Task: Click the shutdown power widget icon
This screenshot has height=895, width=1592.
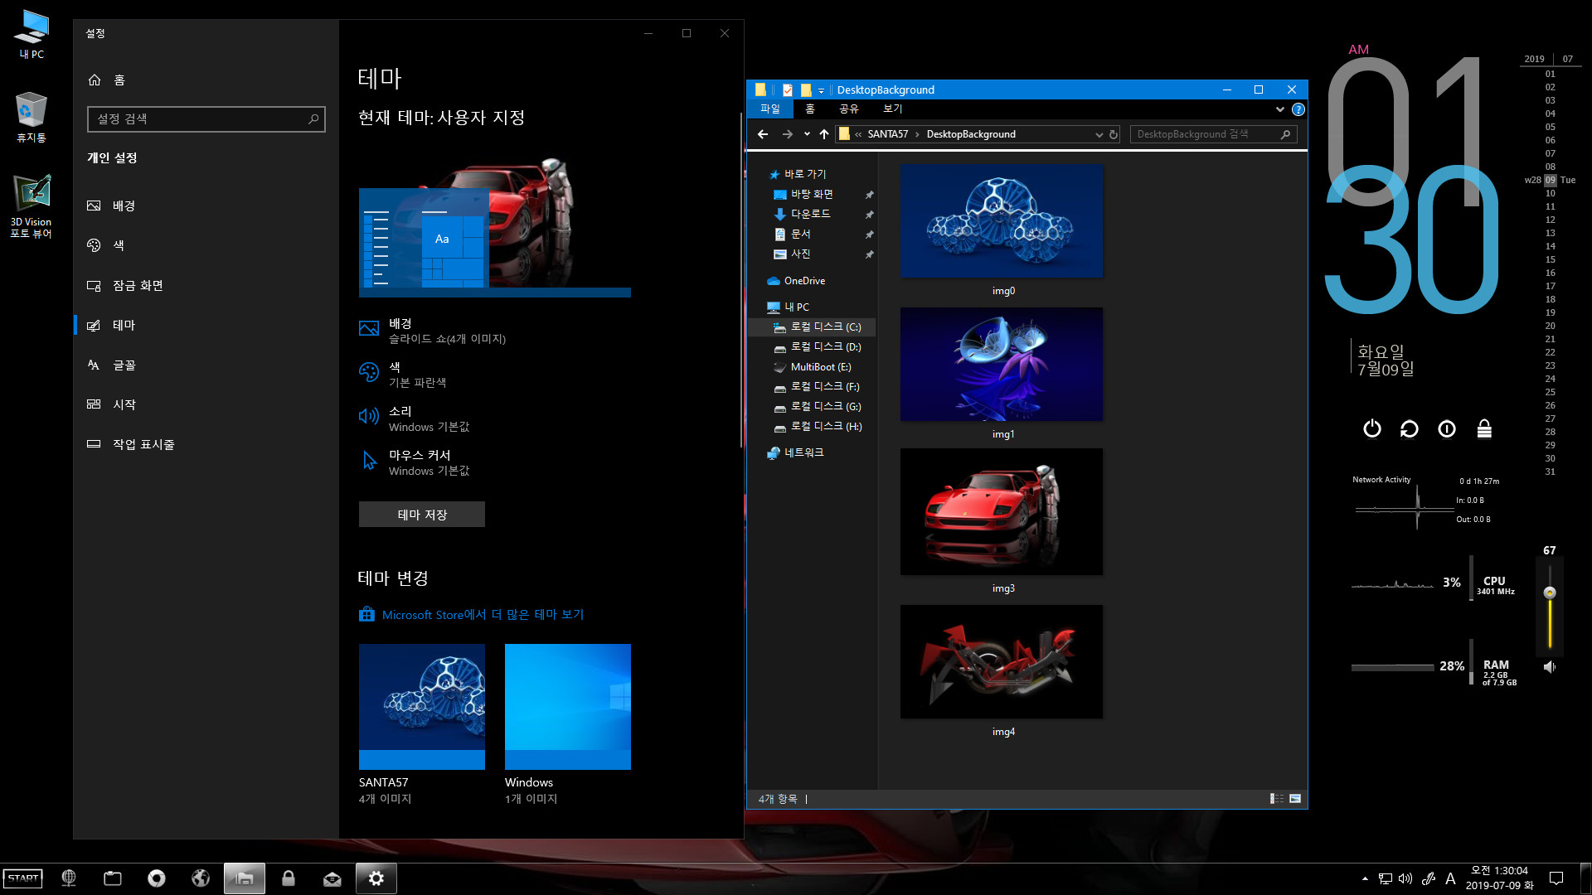Action: tap(1372, 428)
